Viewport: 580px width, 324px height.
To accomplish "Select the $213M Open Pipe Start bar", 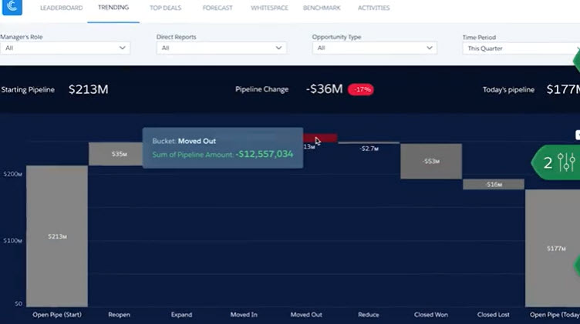I will coord(56,235).
